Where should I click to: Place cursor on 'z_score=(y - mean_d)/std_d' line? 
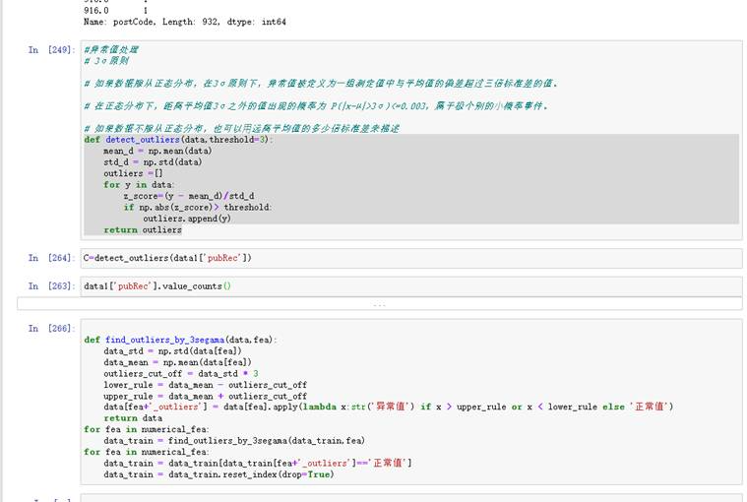click(189, 196)
